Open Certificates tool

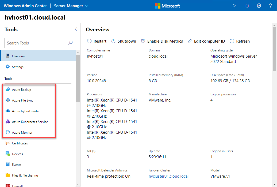(38, 143)
